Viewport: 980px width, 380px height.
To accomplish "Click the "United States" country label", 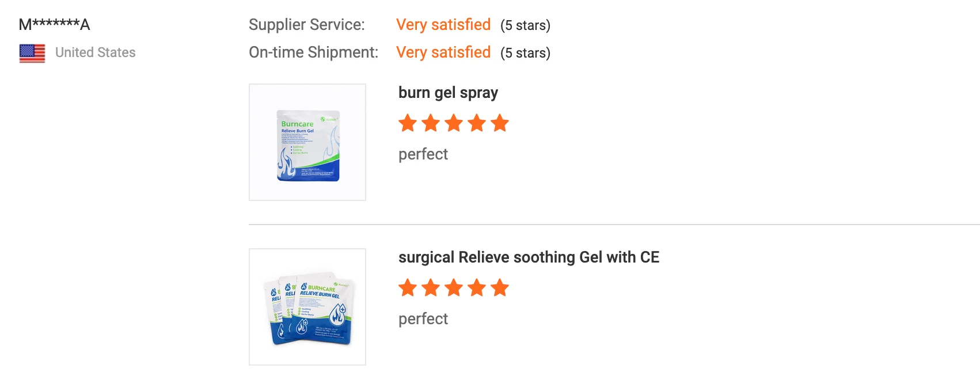I will [x=96, y=52].
